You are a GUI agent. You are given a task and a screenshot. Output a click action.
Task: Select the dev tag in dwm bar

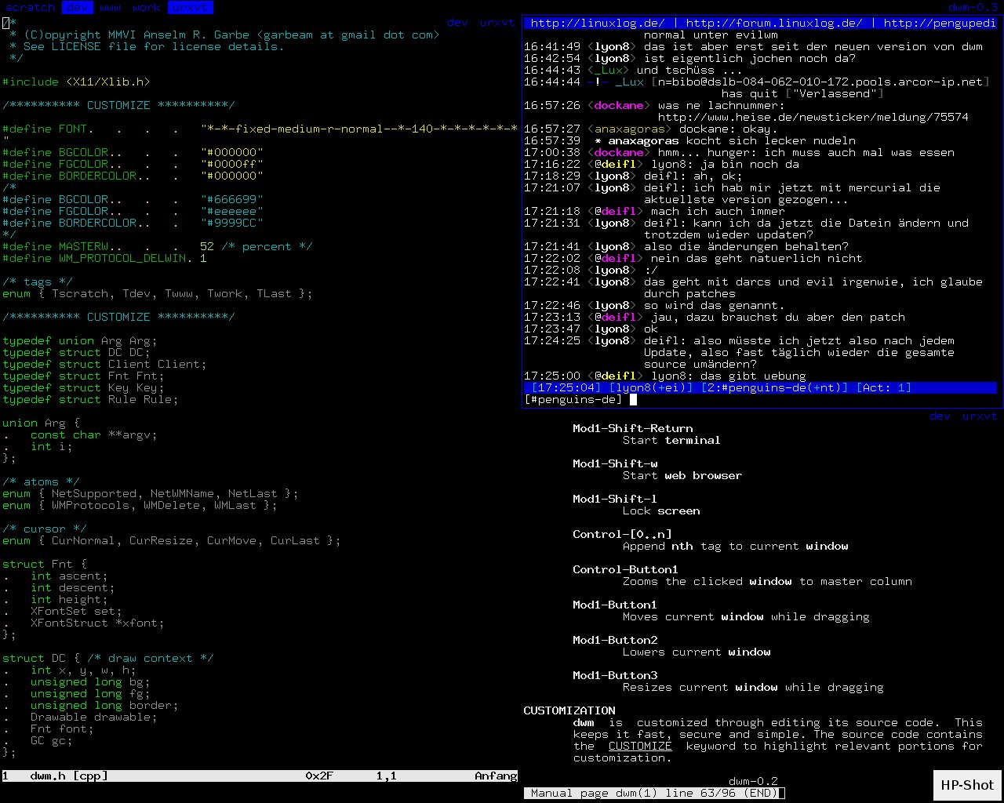tap(77, 7)
